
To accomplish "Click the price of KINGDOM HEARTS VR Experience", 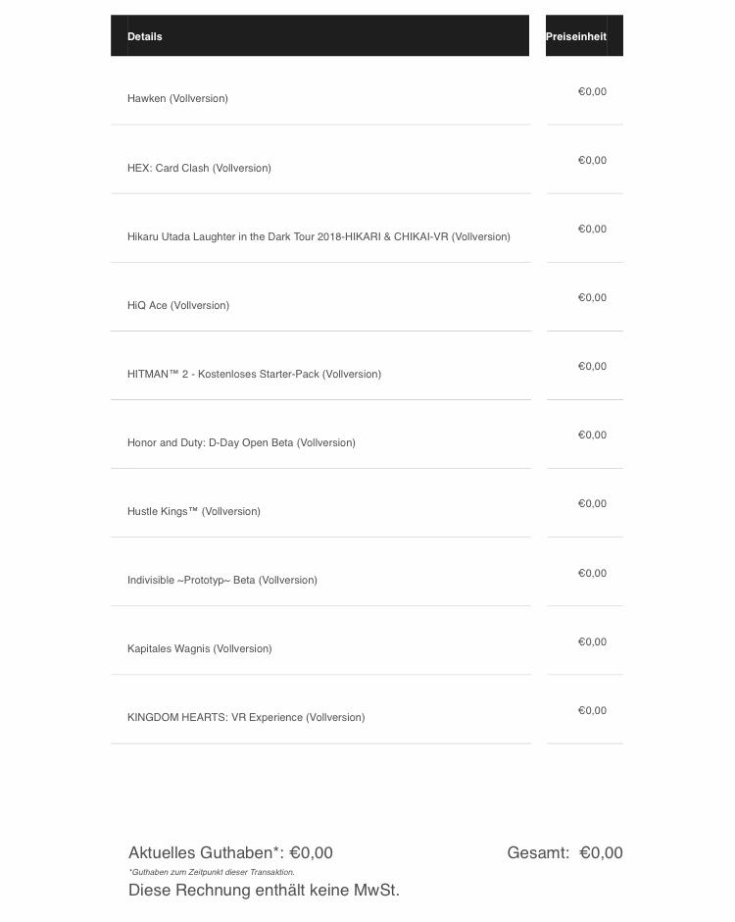I will pyautogui.click(x=592, y=710).
